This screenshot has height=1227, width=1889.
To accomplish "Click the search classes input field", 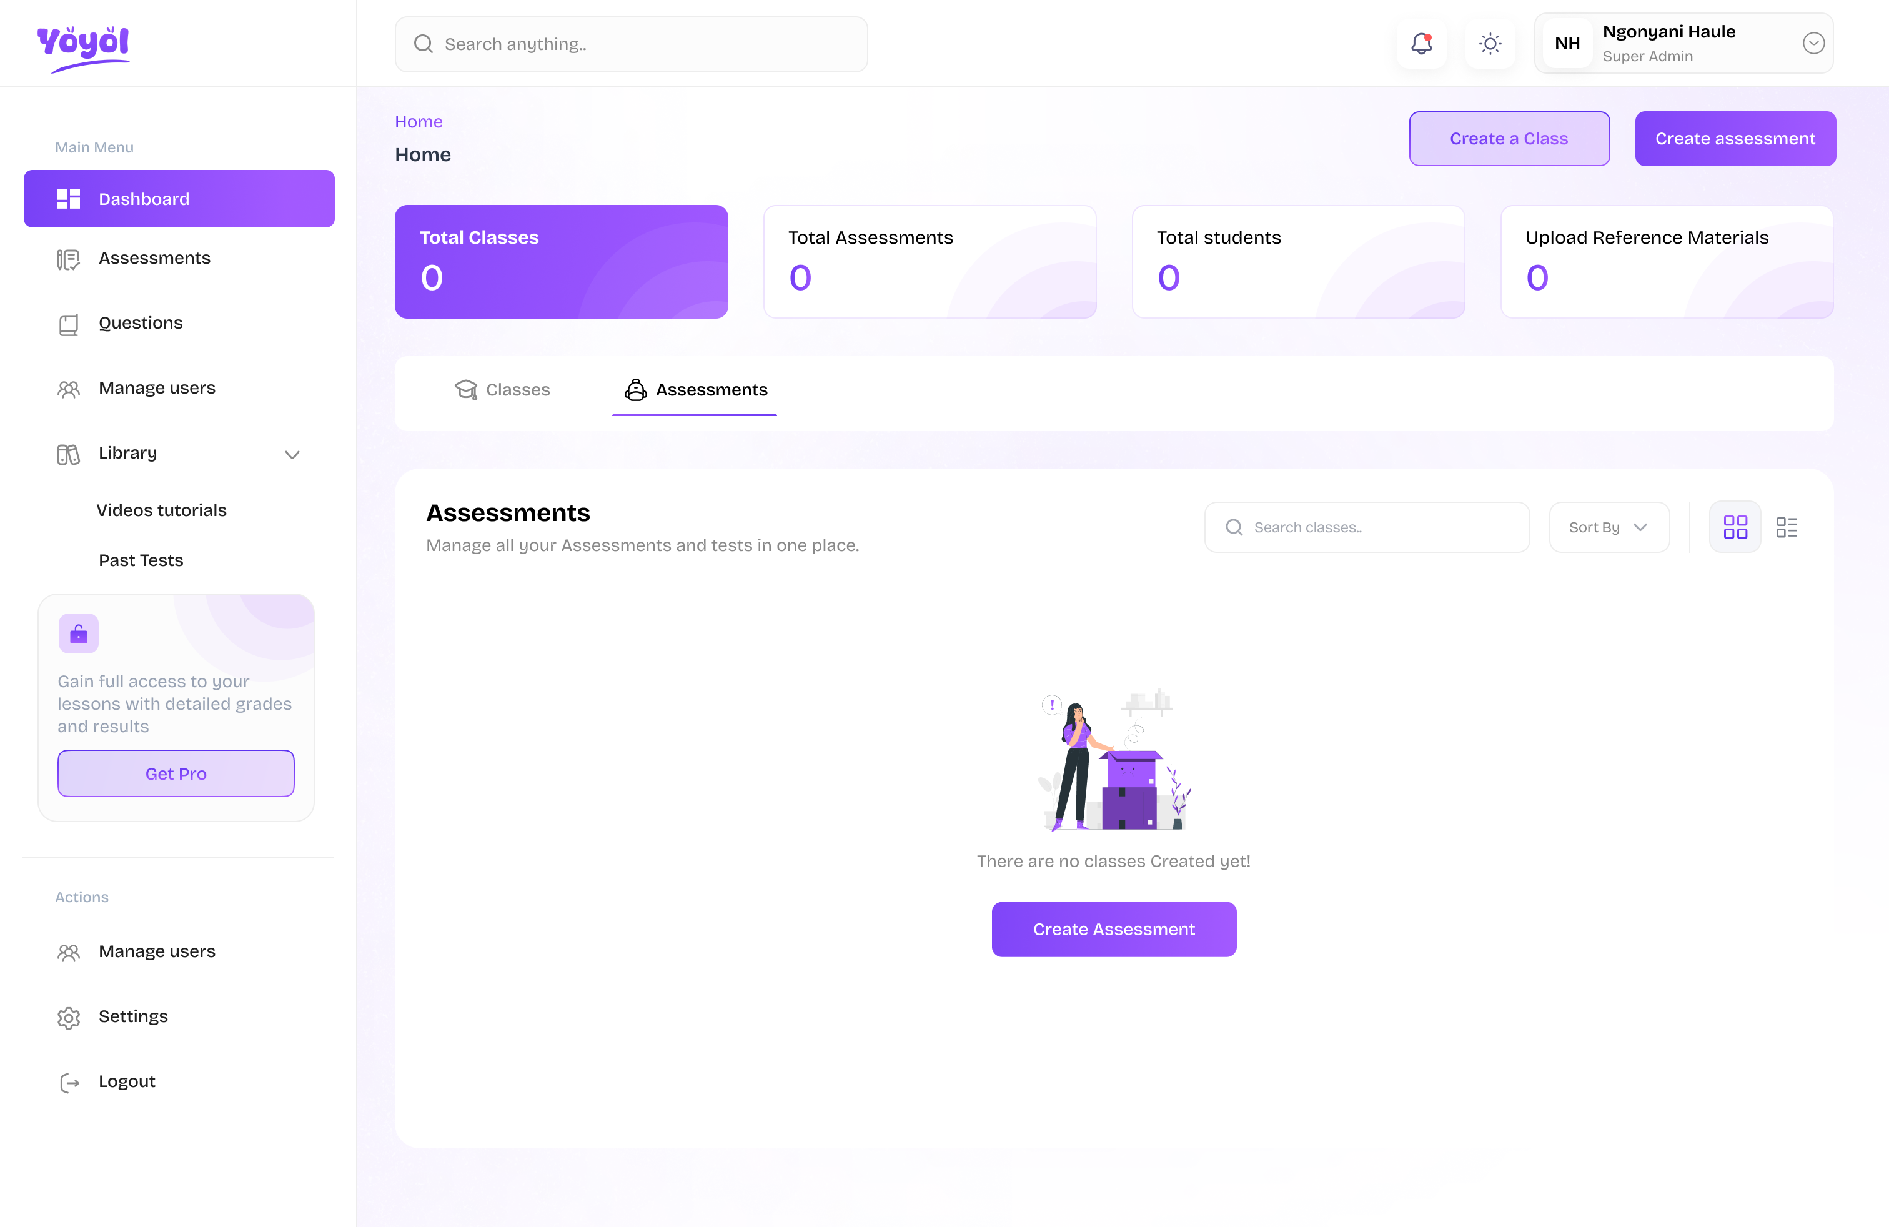I will [x=1366, y=526].
